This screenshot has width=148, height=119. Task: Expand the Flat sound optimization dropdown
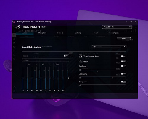tap(109, 47)
